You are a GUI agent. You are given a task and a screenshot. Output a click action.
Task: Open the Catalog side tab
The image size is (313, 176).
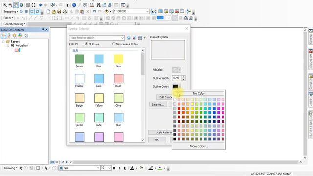[311, 82]
